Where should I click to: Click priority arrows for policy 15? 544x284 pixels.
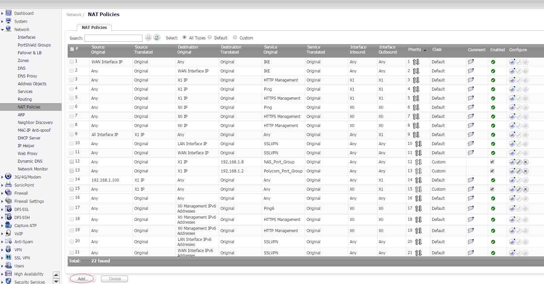click(418, 189)
